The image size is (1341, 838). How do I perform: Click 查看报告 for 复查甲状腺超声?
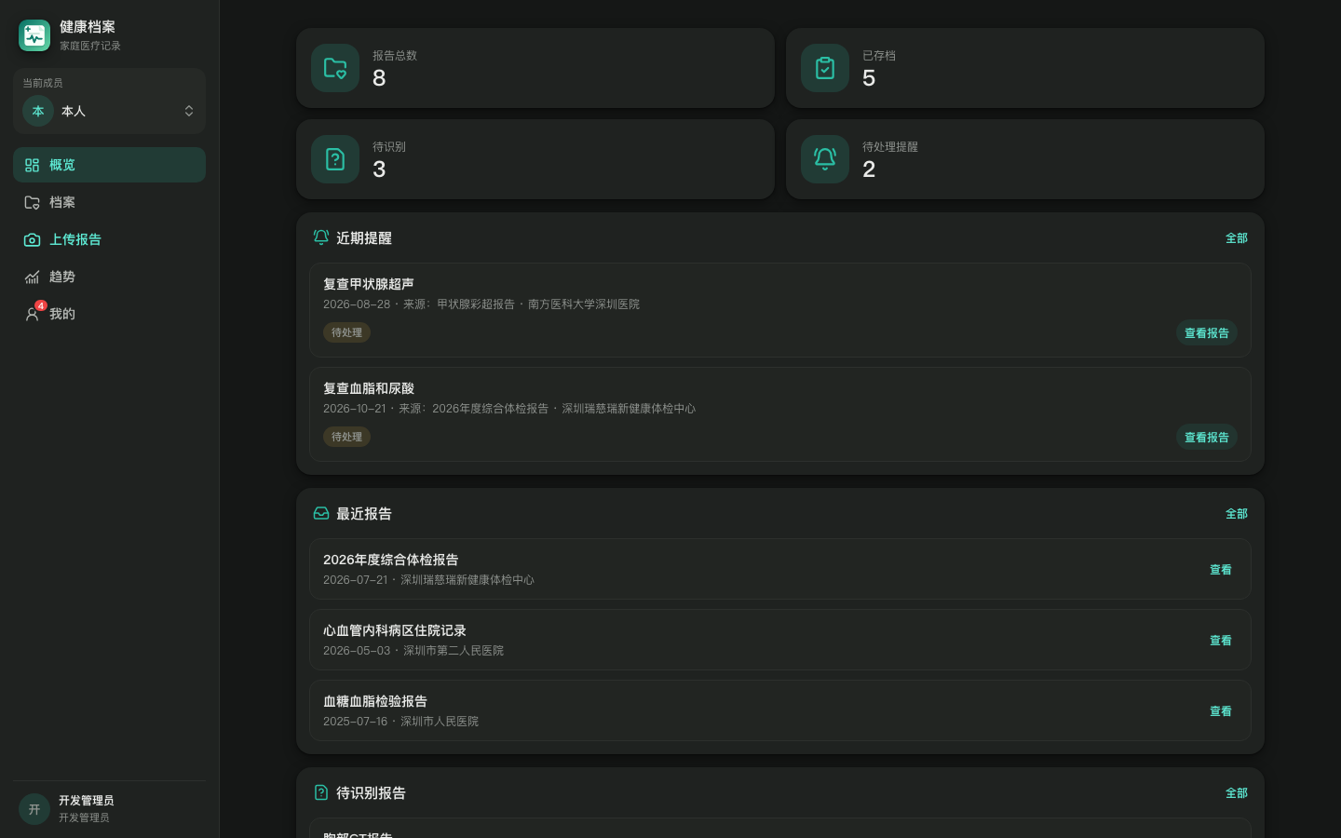(x=1207, y=332)
